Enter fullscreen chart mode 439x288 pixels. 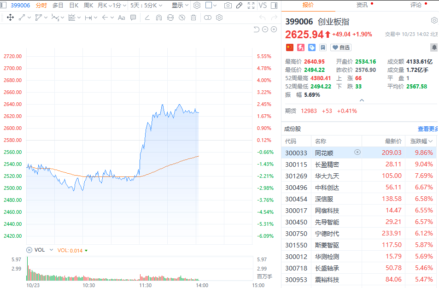coord(251,6)
